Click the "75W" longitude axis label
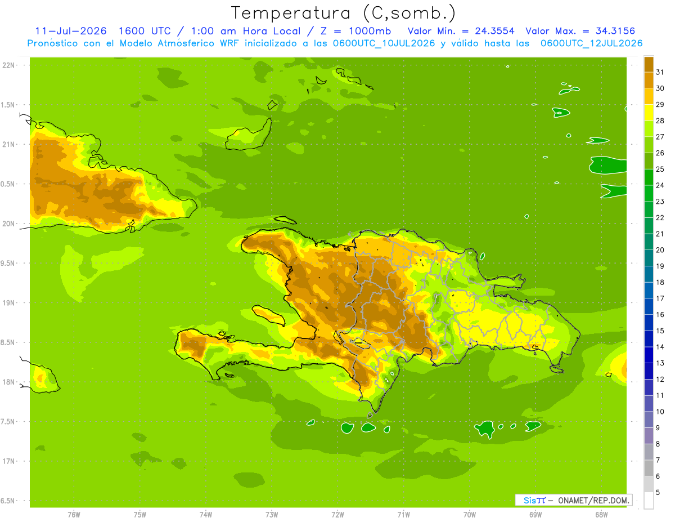675x522 pixels. pos(140,515)
